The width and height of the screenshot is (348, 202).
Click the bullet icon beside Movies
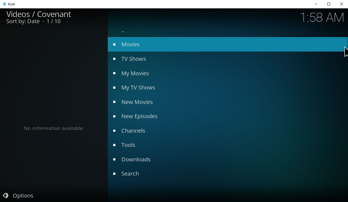tap(114, 44)
